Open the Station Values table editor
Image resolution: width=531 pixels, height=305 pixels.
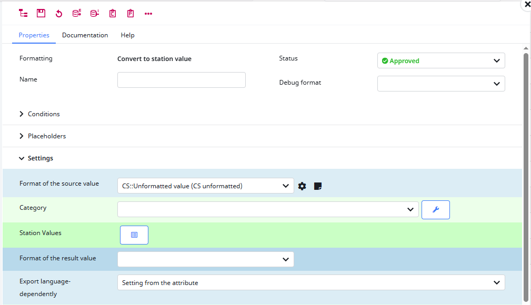(x=134, y=235)
